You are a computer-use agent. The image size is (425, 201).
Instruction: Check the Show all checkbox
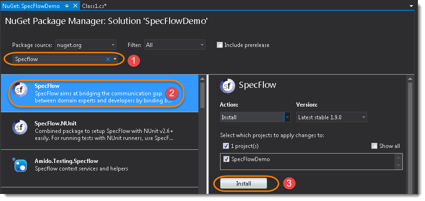[374, 146]
